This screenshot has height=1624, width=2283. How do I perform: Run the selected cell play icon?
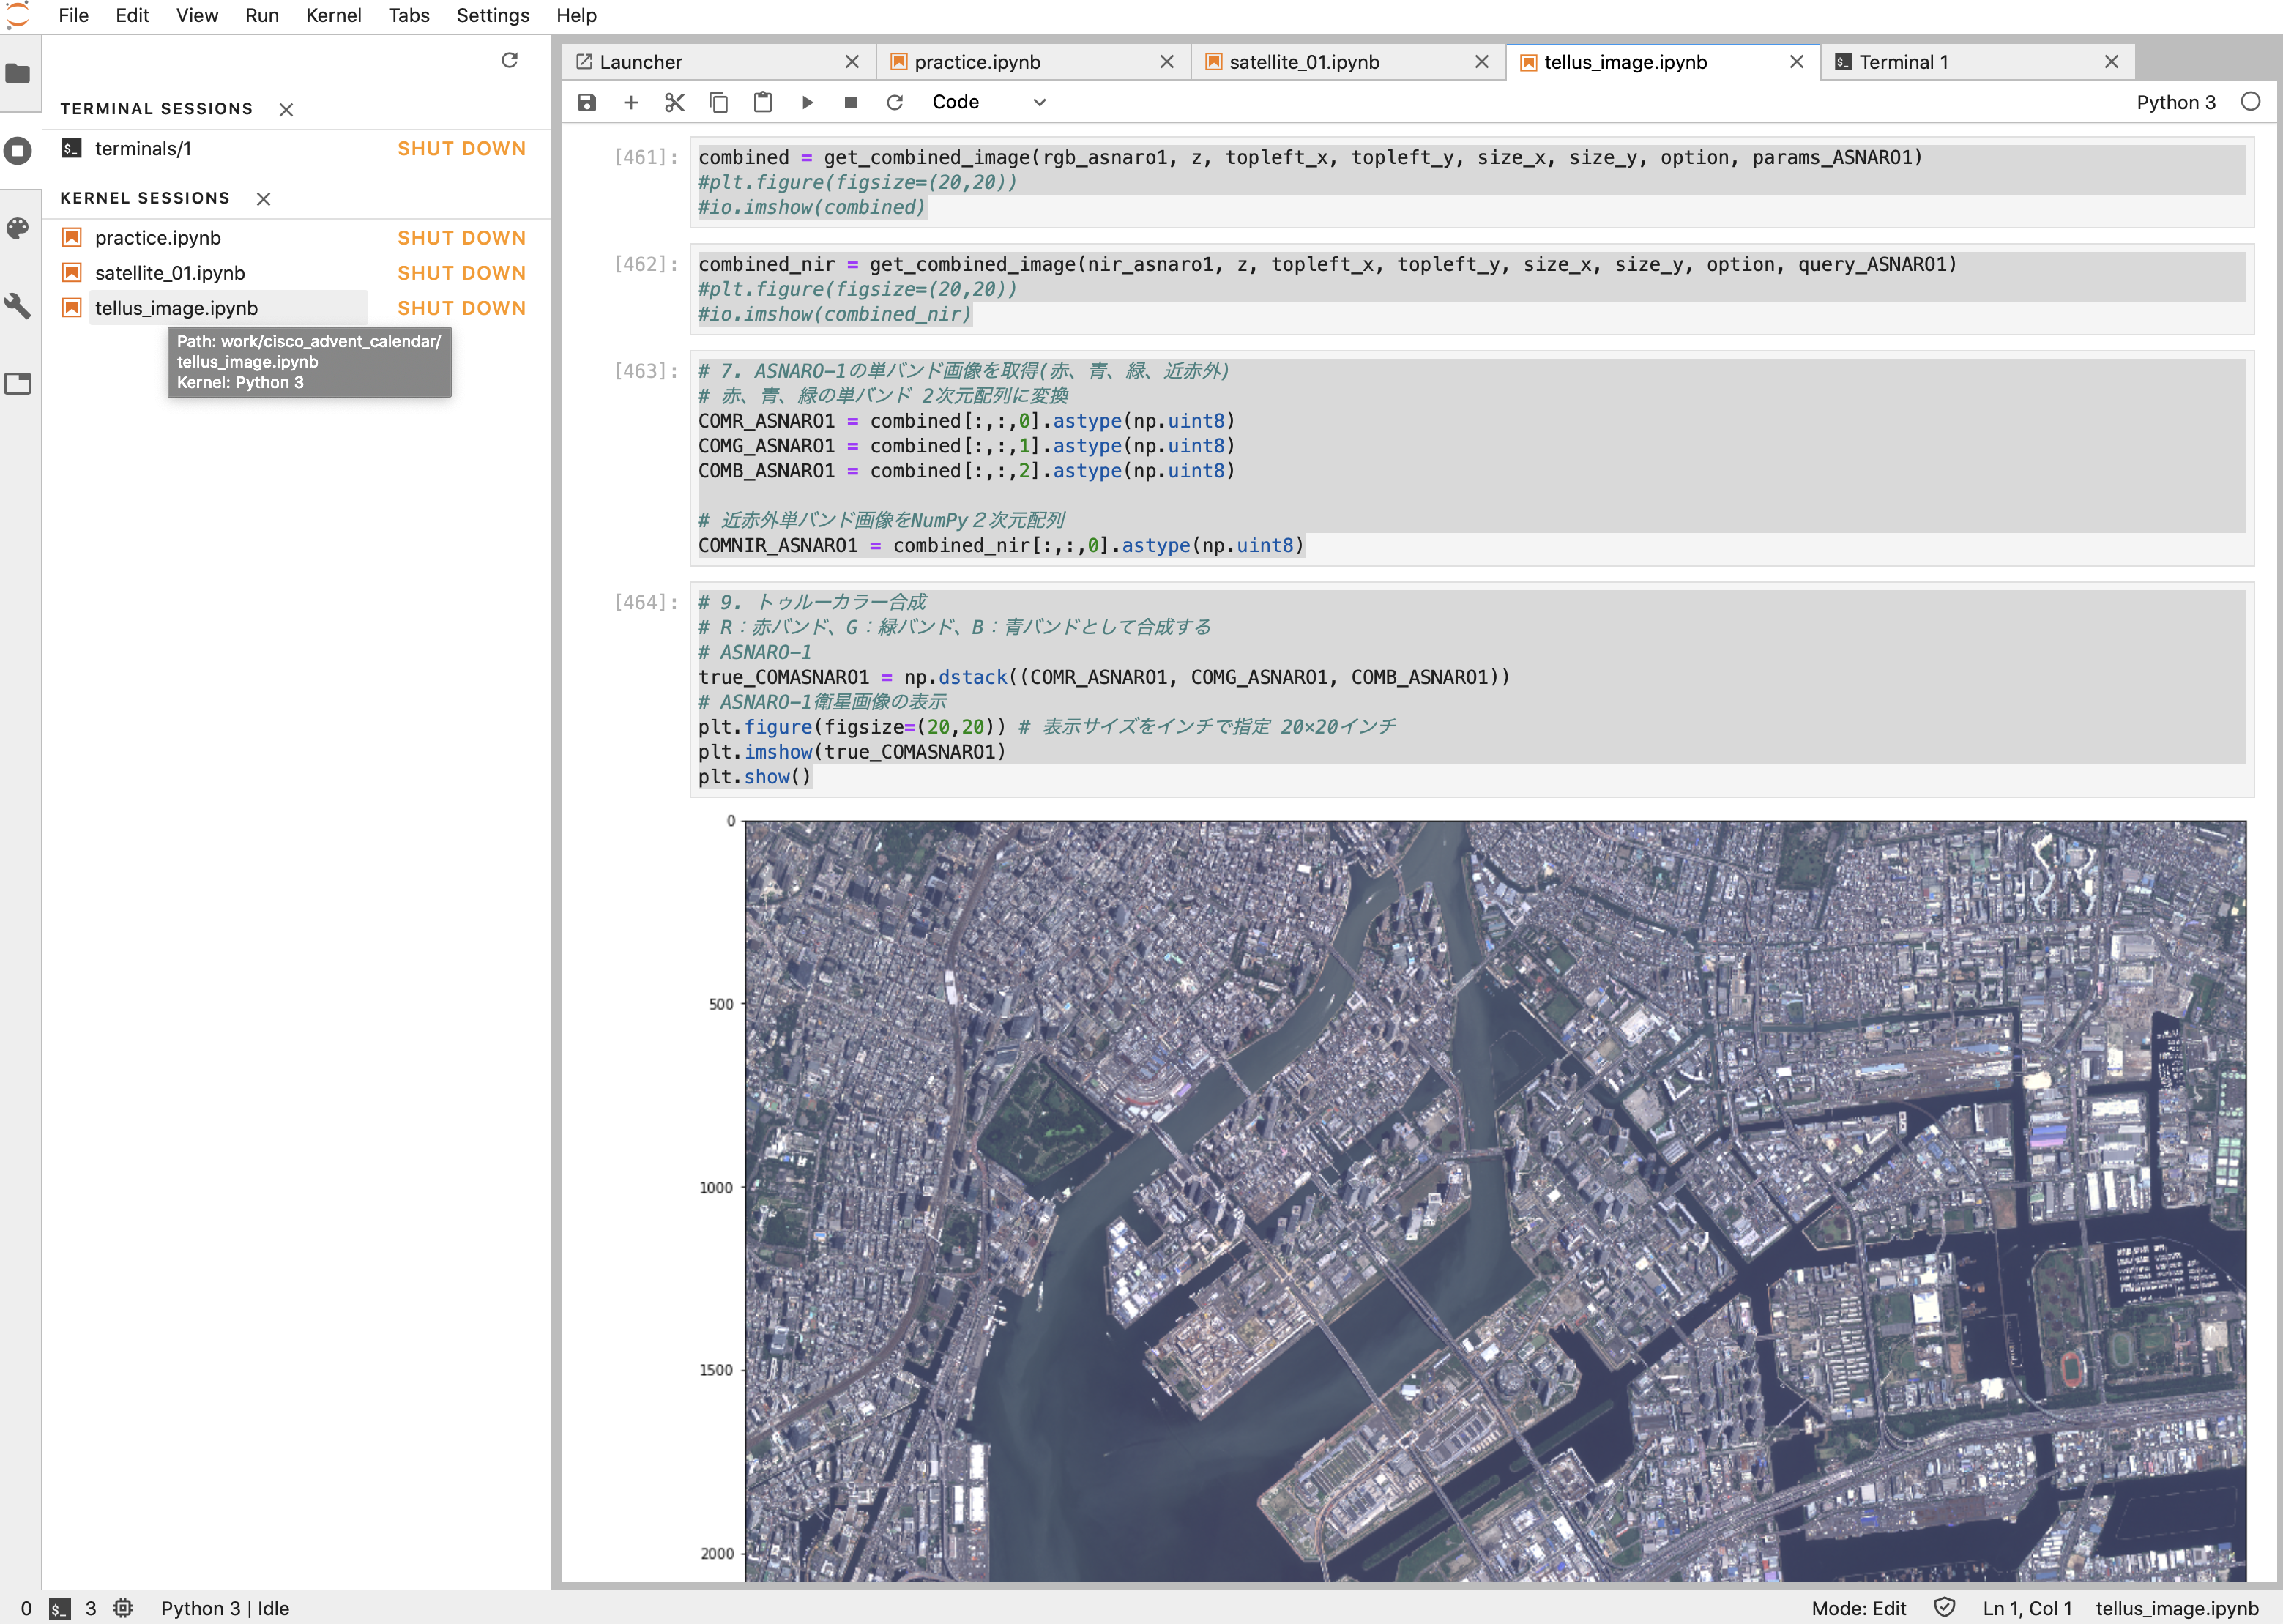(808, 102)
